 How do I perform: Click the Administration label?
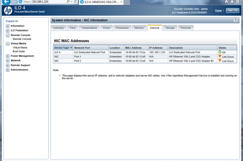pyautogui.click(x=19, y=70)
